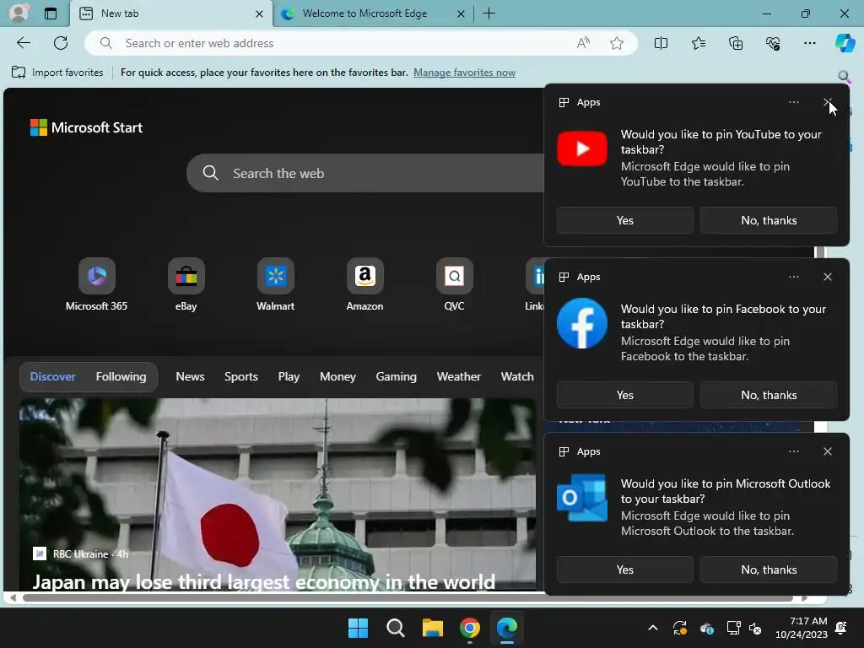
Task: Open the Japan economy news article
Action: 263,581
